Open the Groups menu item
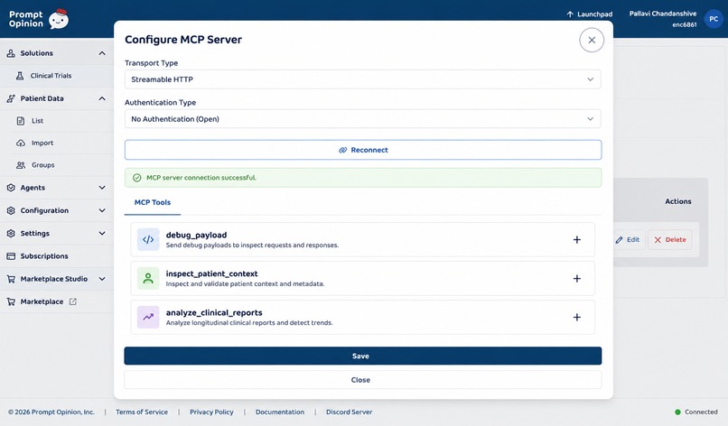 pos(57,165)
